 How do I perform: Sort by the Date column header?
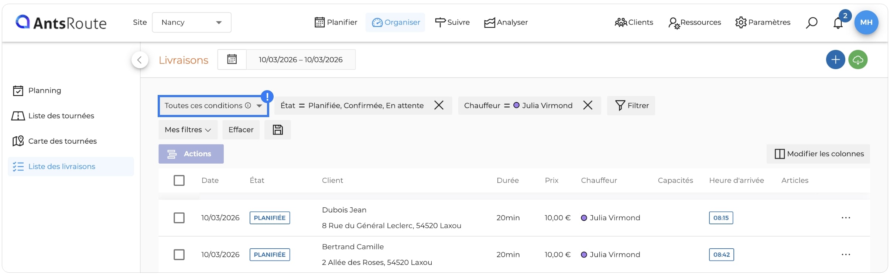pos(210,181)
